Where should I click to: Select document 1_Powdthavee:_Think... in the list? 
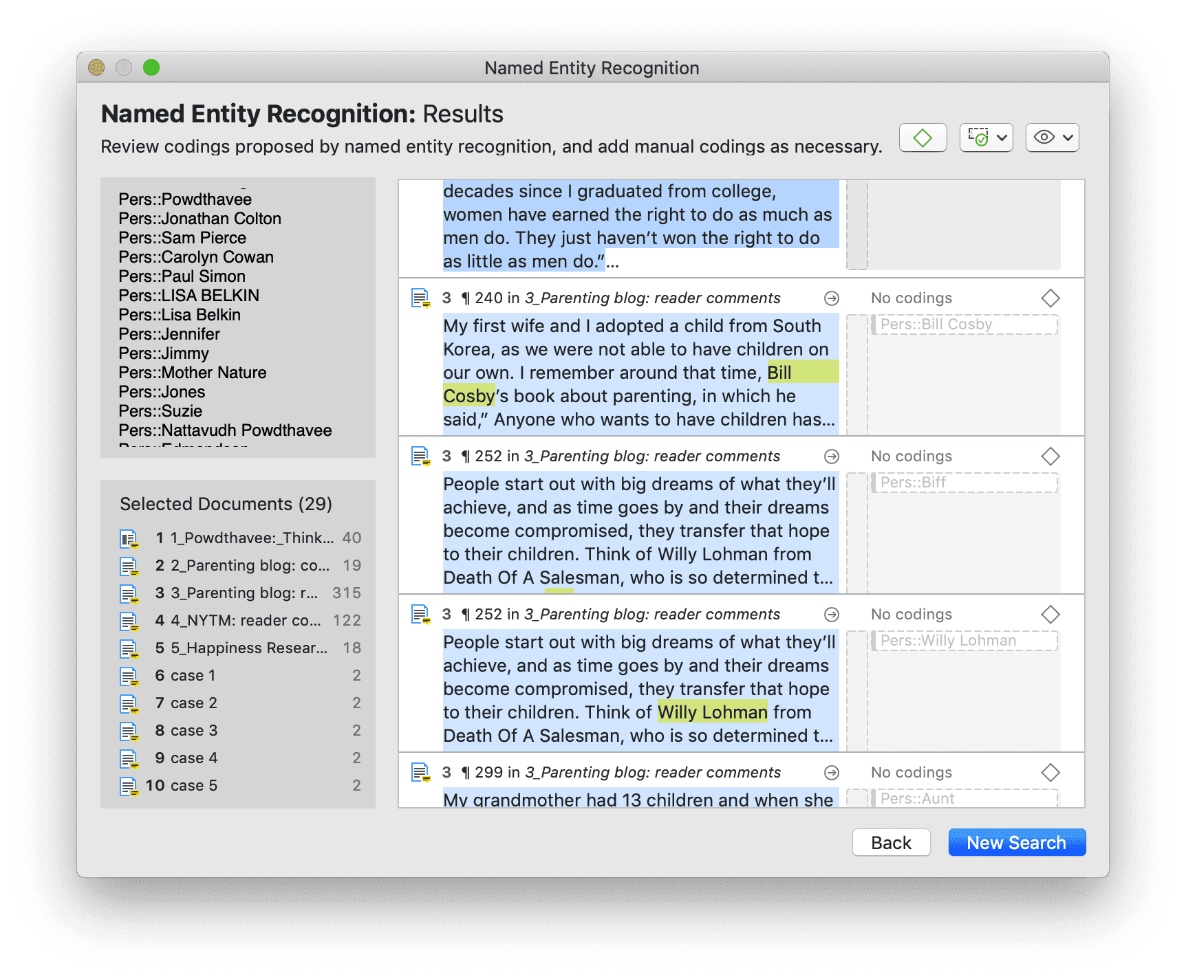pyautogui.click(x=240, y=538)
